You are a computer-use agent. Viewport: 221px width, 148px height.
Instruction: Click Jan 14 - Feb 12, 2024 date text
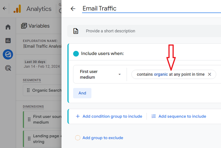pos(42,66)
